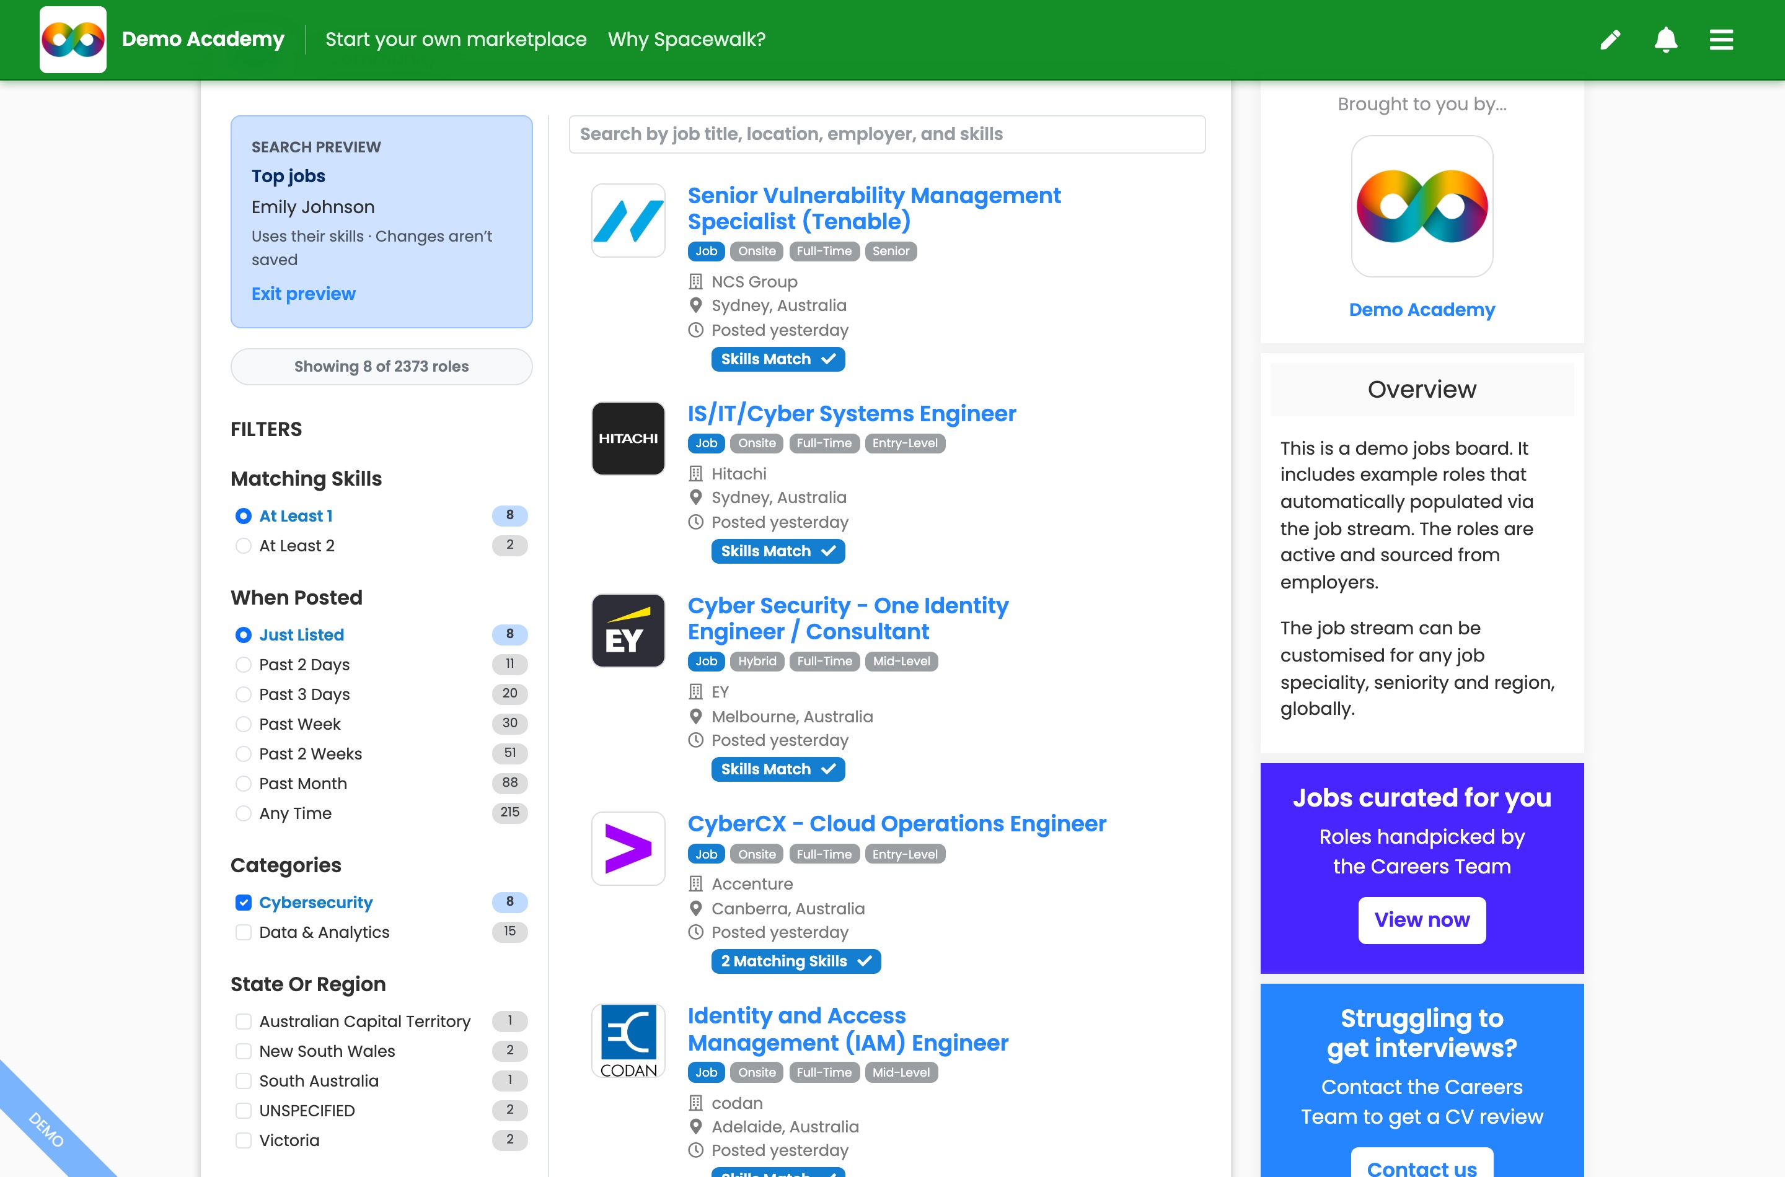Select Past 3 Days filter
This screenshot has height=1177, width=1785.
(x=244, y=694)
